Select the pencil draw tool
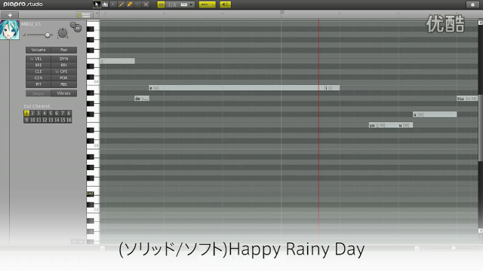483x271 pixels. [122, 5]
